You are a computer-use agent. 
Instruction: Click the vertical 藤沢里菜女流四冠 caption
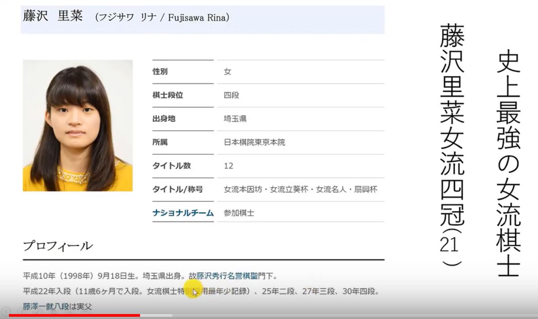point(452,143)
